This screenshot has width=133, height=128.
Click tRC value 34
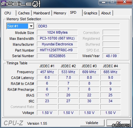tap(110, 101)
